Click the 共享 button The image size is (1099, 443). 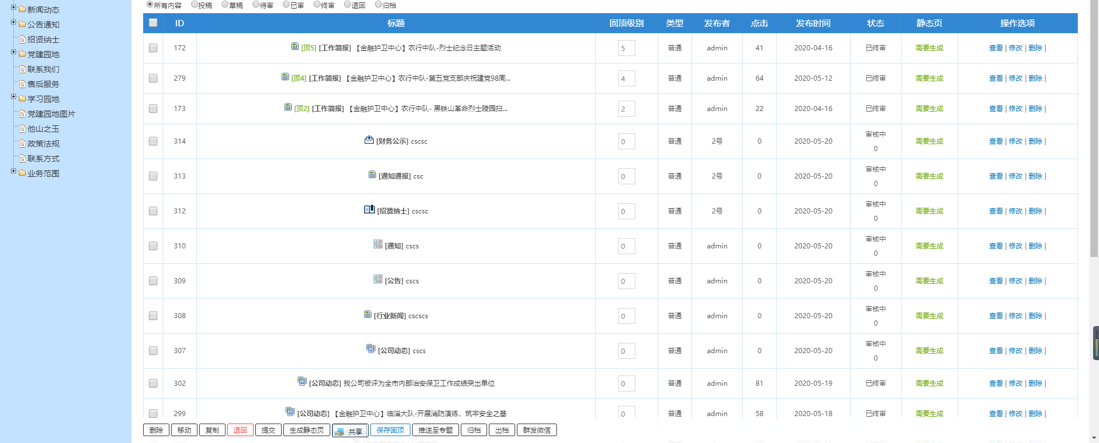(350, 431)
